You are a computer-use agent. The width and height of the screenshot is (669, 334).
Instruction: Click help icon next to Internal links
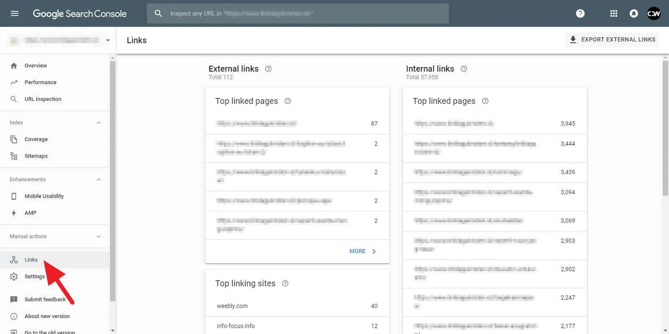(x=464, y=69)
